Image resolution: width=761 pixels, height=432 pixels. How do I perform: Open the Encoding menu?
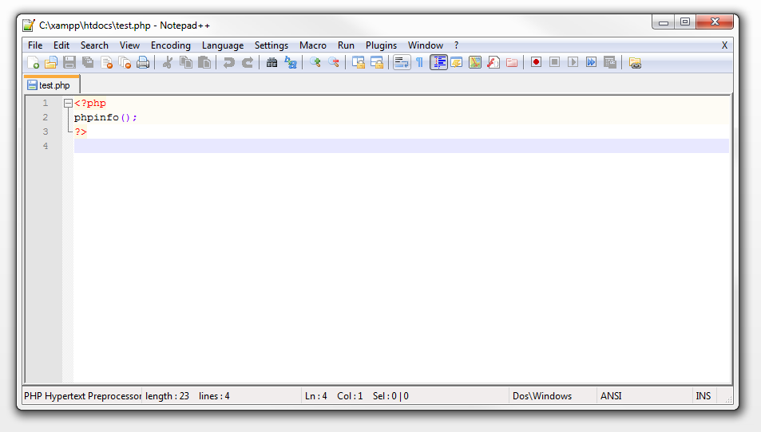point(170,45)
